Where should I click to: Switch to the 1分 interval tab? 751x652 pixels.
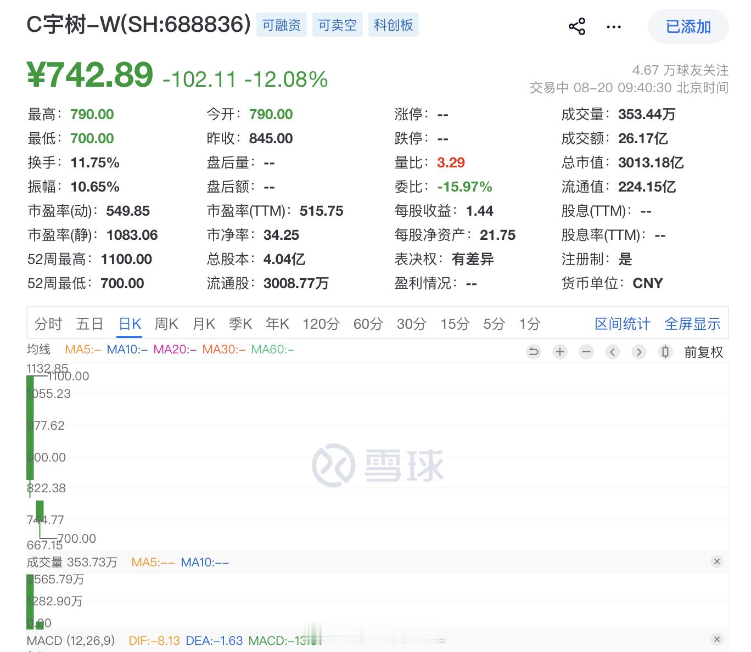[x=530, y=324]
